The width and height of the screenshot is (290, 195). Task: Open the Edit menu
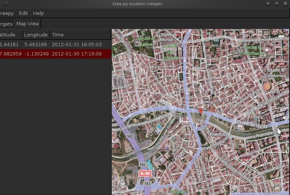(x=23, y=13)
